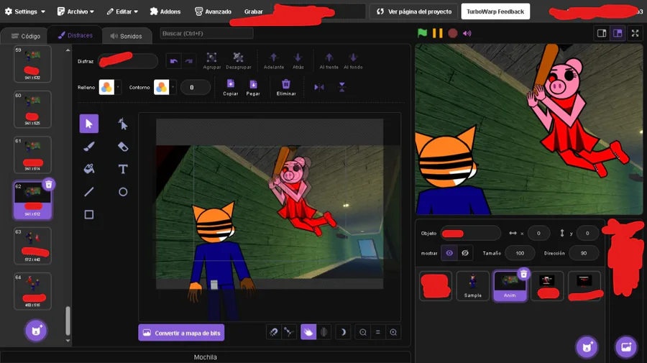Mute the project sound

[467, 33]
